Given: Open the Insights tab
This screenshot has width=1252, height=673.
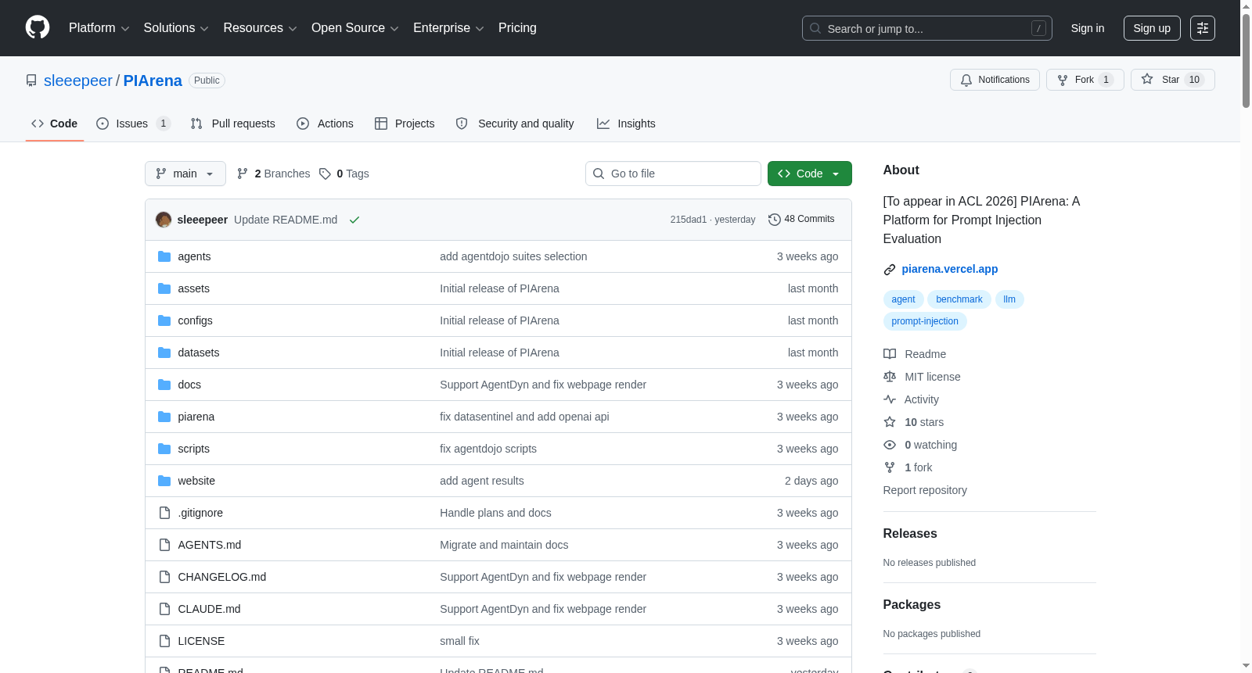Looking at the screenshot, I should 626,124.
